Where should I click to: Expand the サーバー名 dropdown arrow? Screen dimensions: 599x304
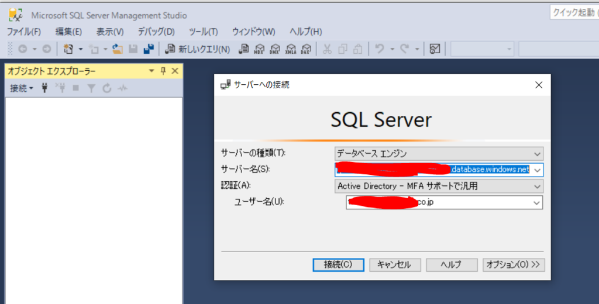537,170
